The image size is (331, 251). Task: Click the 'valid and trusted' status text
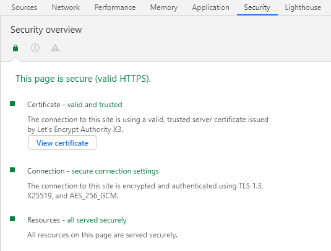tap(95, 105)
